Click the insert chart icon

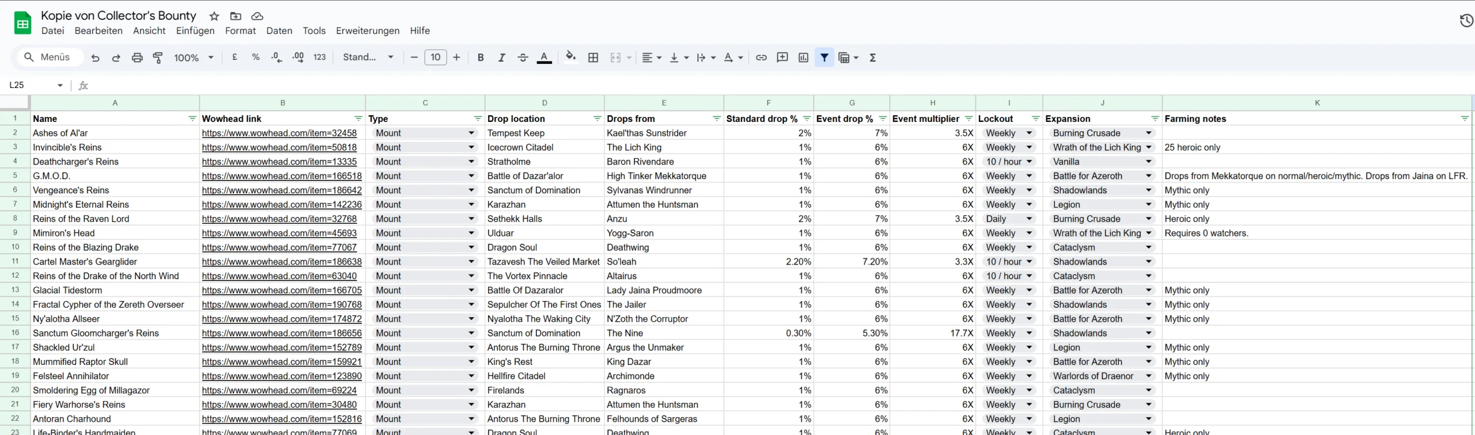803,58
